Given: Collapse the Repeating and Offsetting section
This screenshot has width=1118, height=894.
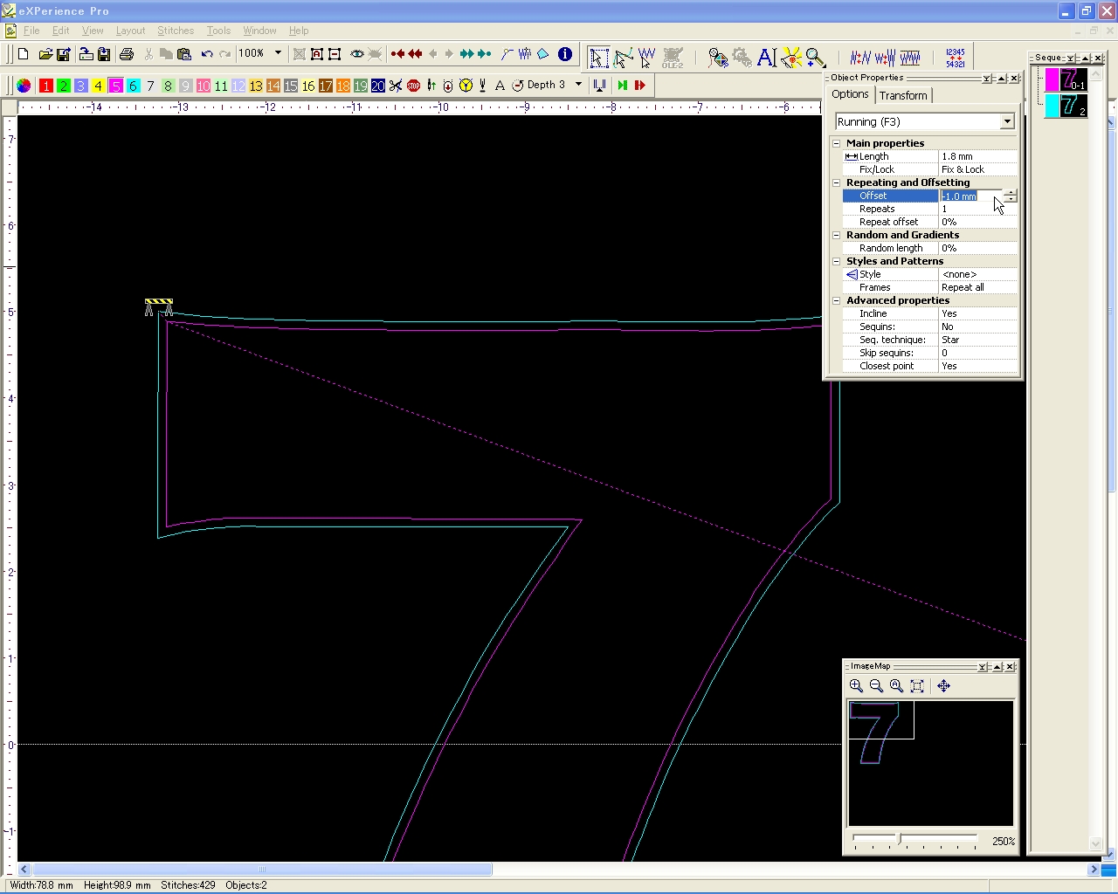Looking at the screenshot, I should pos(836,182).
